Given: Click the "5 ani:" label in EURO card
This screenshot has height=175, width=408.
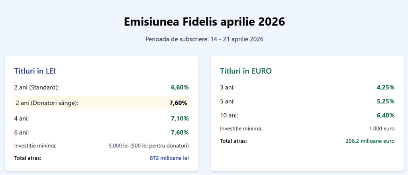Looking at the screenshot, I should point(227,101).
